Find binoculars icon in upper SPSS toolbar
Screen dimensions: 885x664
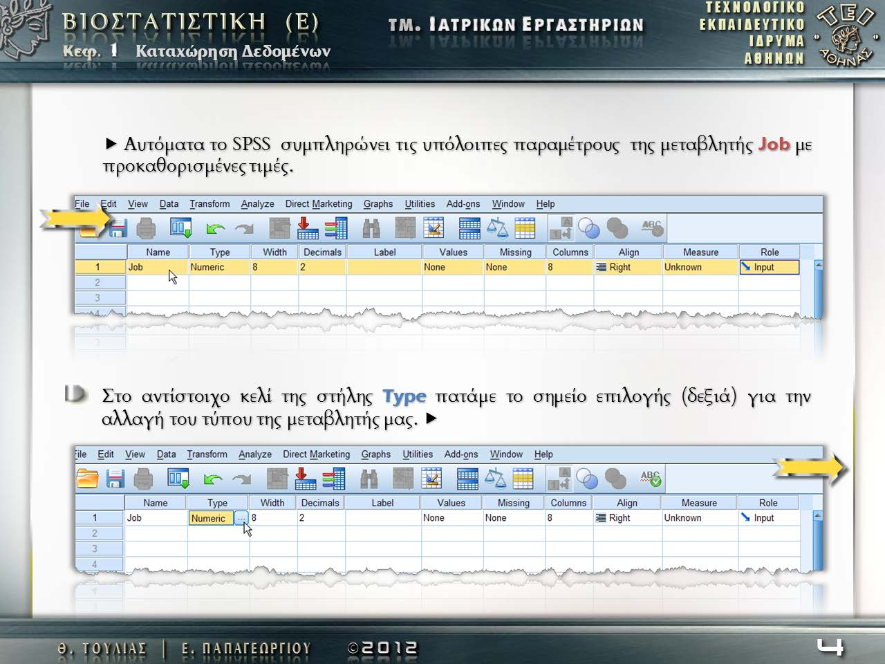[371, 228]
